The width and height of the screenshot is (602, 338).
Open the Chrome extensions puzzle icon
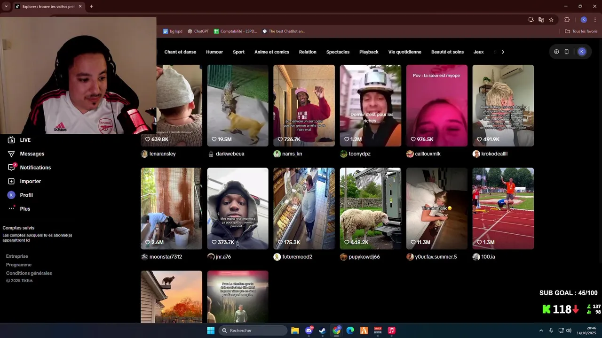coord(567,20)
